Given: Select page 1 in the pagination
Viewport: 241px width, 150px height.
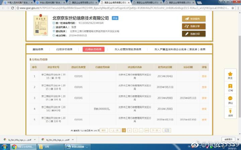Looking at the screenshot, I should point(124,130).
